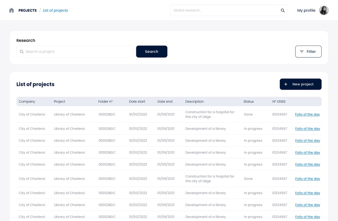Viewport: 338px width, 221px height.
Task: Click the plus icon on New project
Action: 286,84
